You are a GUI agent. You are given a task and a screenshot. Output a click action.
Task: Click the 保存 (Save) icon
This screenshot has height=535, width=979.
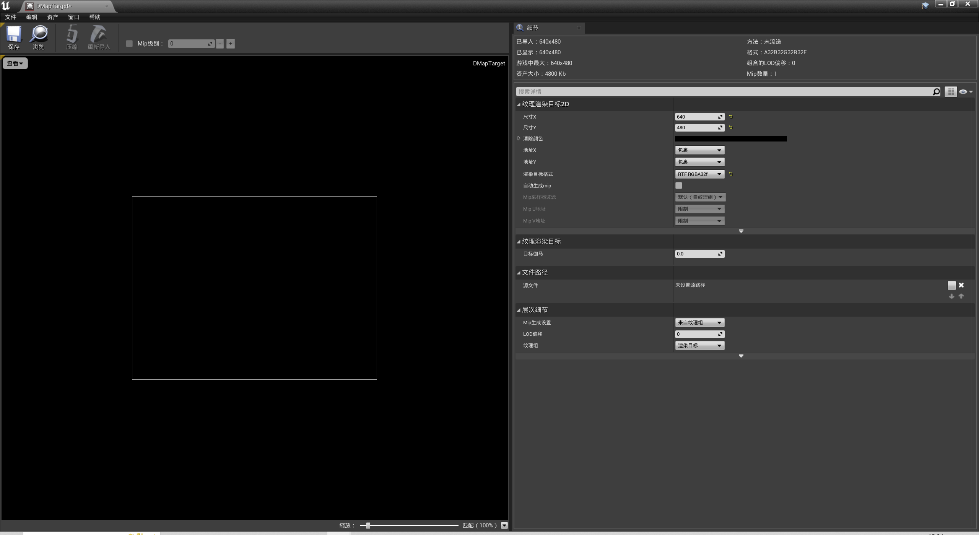(x=13, y=37)
